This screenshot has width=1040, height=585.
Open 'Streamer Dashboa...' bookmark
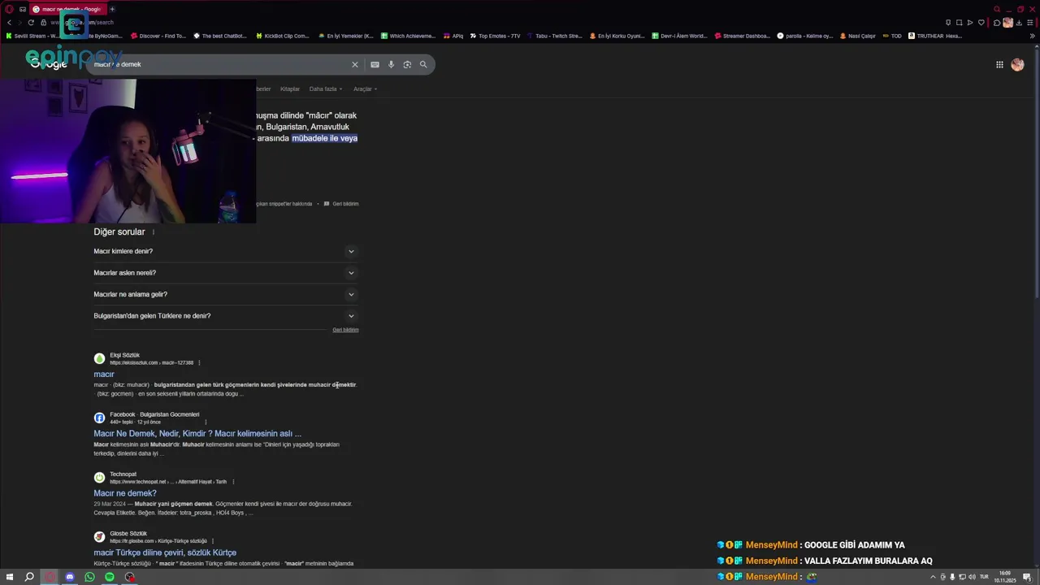742,36
